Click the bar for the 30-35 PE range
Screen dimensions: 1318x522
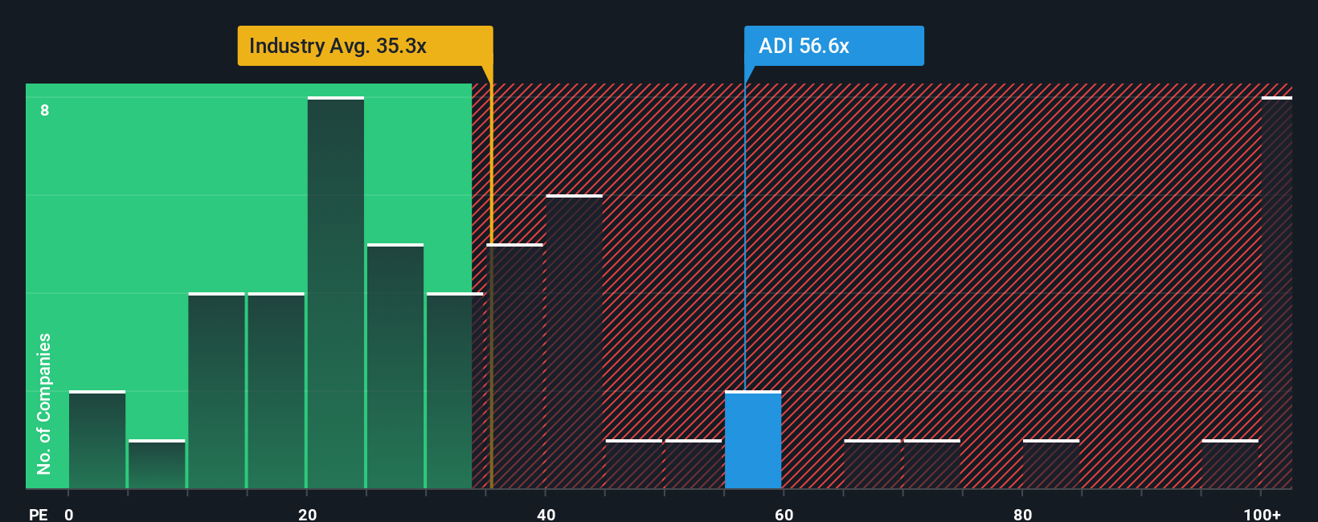point(455,391)
